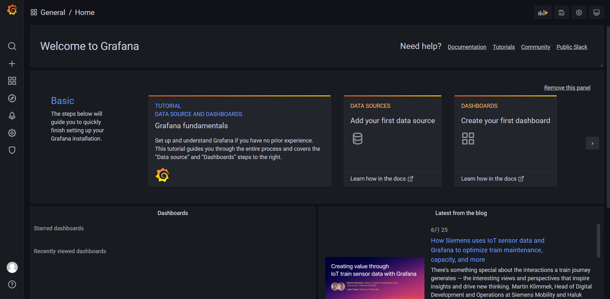This screenshot has height=299, width=610.
Task: Click Remove this panel
Action: pyautogui.click(x=567, y=87)
